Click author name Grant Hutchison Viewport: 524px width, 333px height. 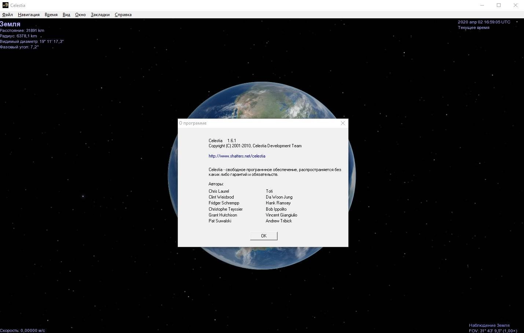223,215
